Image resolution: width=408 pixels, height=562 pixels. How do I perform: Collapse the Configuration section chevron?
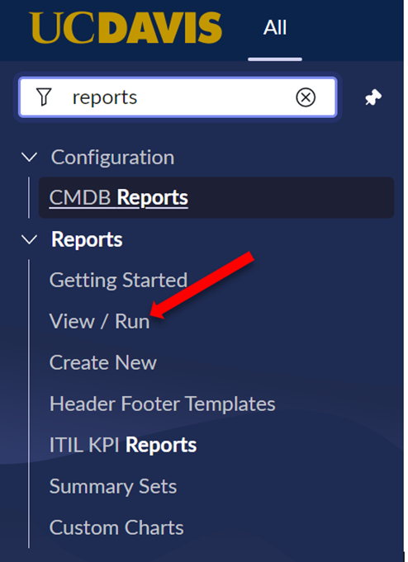coord(29,157)
